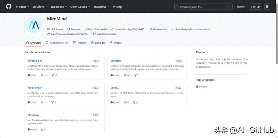Image resolution: width=278 pixels, height=138 pixels.
Task: Click the GitHub logo in header
Action: point(9,7)
